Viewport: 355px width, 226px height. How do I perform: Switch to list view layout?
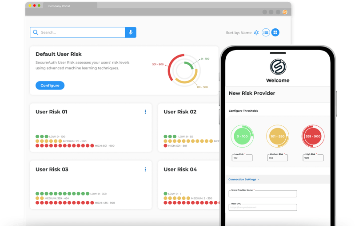point(266,32)
